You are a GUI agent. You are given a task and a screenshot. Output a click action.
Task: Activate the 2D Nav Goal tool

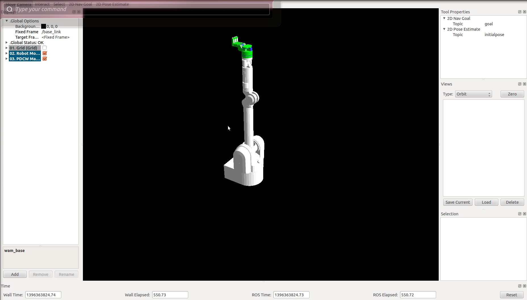[x=80, y=4]
